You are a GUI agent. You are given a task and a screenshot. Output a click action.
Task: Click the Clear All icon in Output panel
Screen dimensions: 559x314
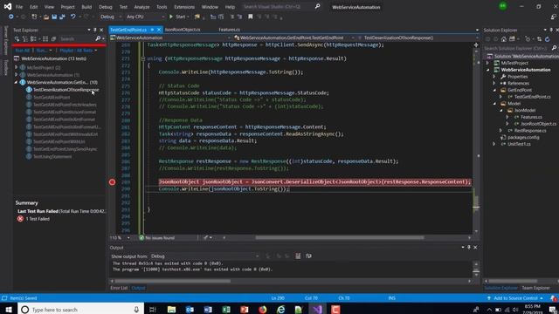[298, 256]
